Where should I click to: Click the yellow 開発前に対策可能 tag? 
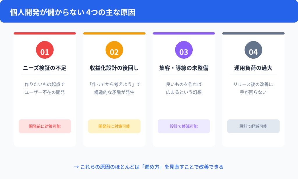[114, 127]
